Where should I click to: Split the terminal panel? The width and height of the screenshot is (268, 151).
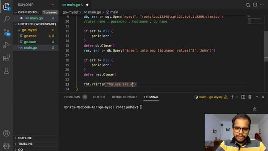click(x=243, y=97)
